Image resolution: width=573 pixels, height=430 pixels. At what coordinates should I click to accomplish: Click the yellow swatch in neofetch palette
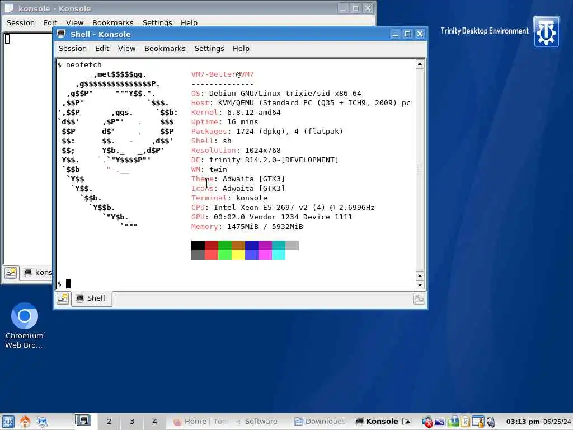click(238, 255)
